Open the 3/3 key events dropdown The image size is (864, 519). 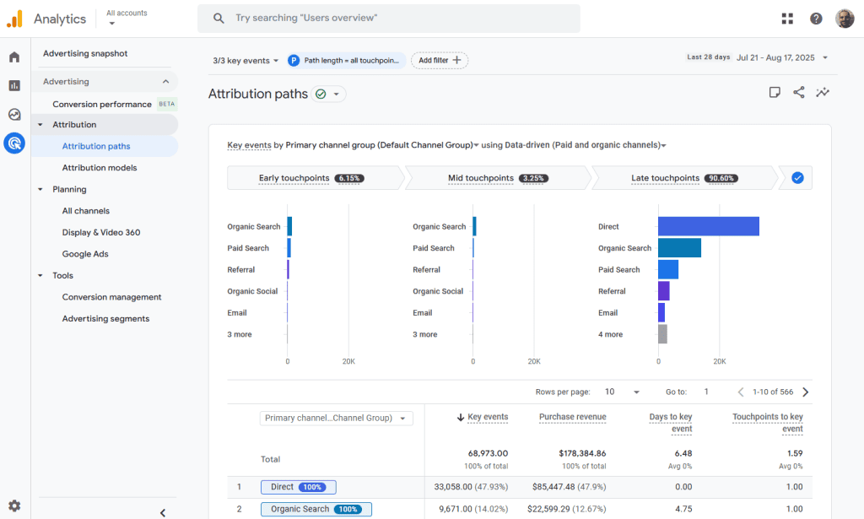(x=246, y=61)
